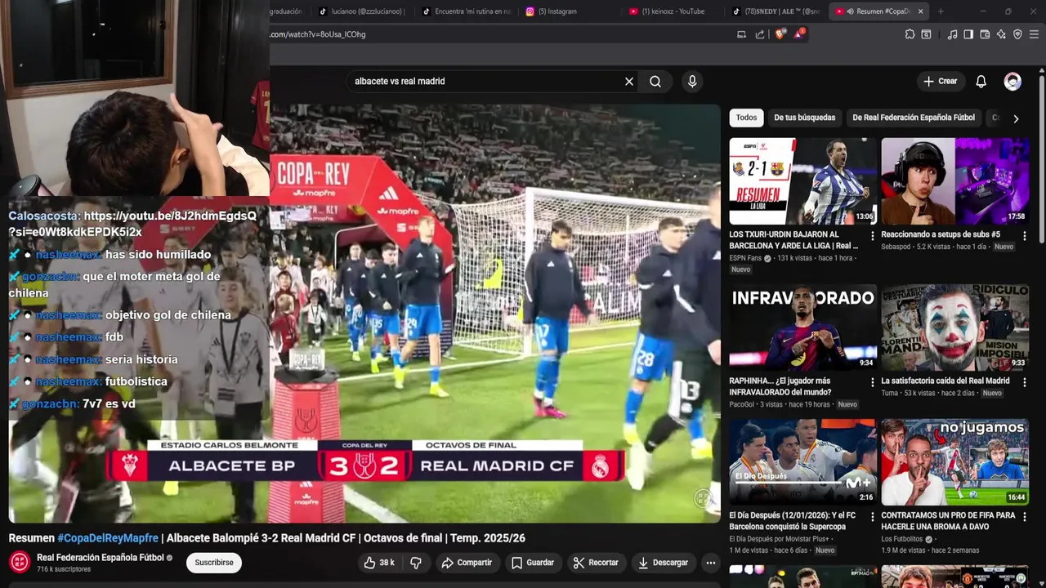
Task: Open the El Día Después thumbnail
Action: tap(802, 462)
